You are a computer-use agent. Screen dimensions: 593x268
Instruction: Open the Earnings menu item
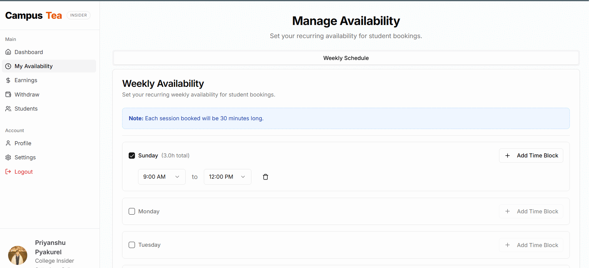pyautogui.click(x=26, y=80)
